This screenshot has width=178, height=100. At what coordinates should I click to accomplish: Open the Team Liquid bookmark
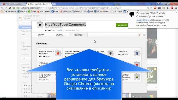79,11
